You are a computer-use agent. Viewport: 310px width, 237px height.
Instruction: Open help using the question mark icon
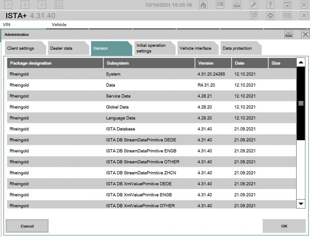[x=270, y=5]
